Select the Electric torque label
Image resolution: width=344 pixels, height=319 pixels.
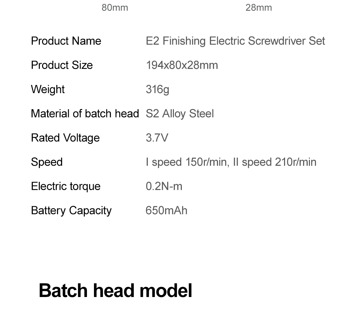coord(66,186)
